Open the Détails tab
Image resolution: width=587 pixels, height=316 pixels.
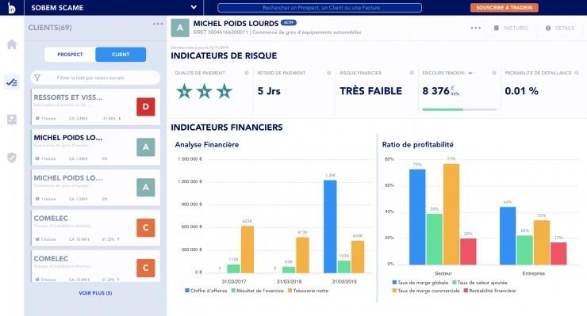[560, 28]
